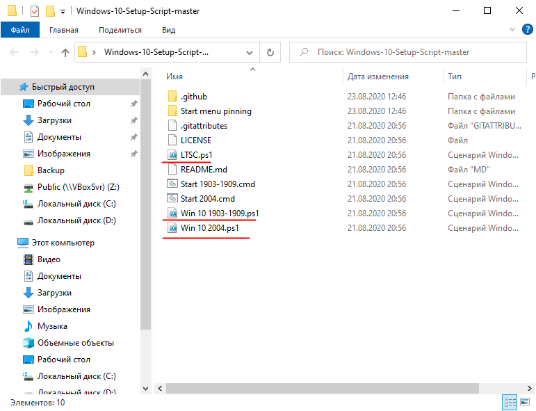Viewport: 536px width, 411px height.
Task: Open Рабочий стол under Quick access
Action: 63,104
